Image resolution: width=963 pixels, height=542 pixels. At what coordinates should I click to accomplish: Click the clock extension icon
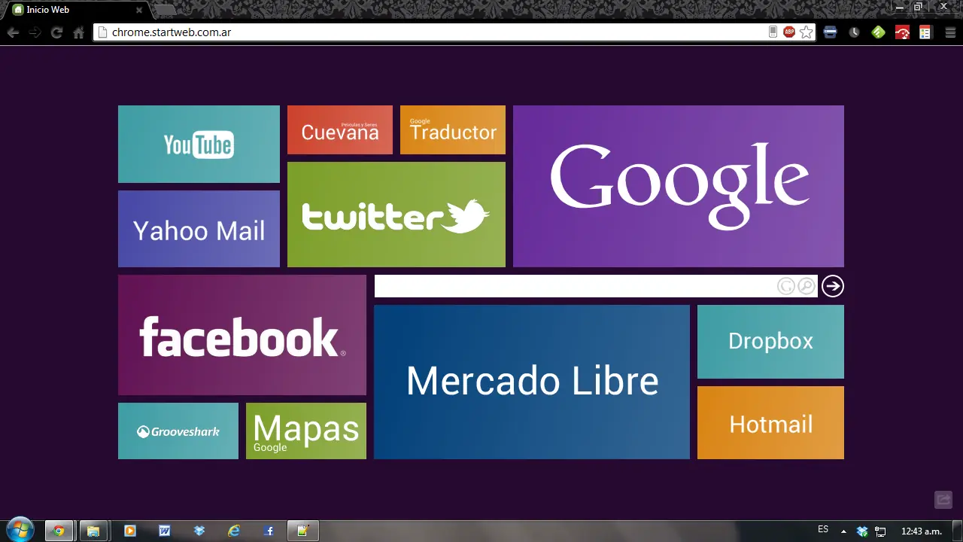click(x=855, y=32)
